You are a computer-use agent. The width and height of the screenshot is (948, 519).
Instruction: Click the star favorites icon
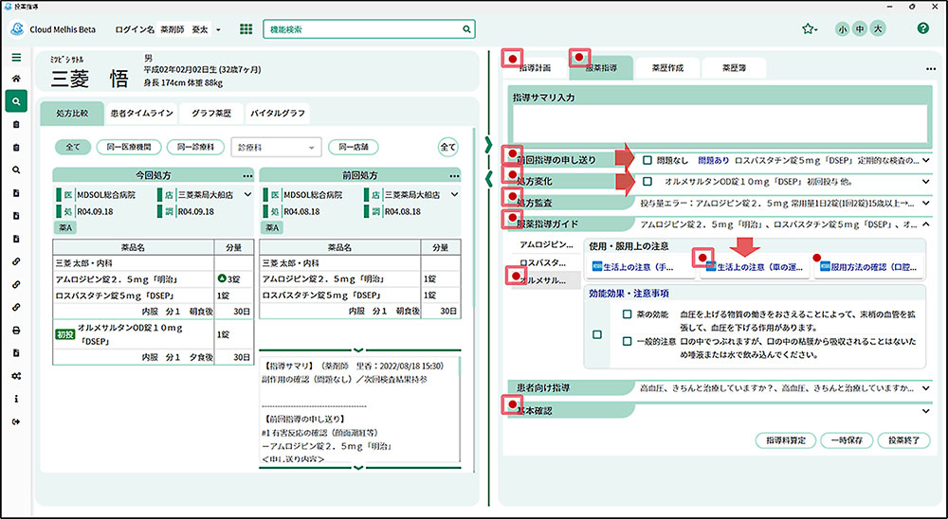[x=808, y=29]
